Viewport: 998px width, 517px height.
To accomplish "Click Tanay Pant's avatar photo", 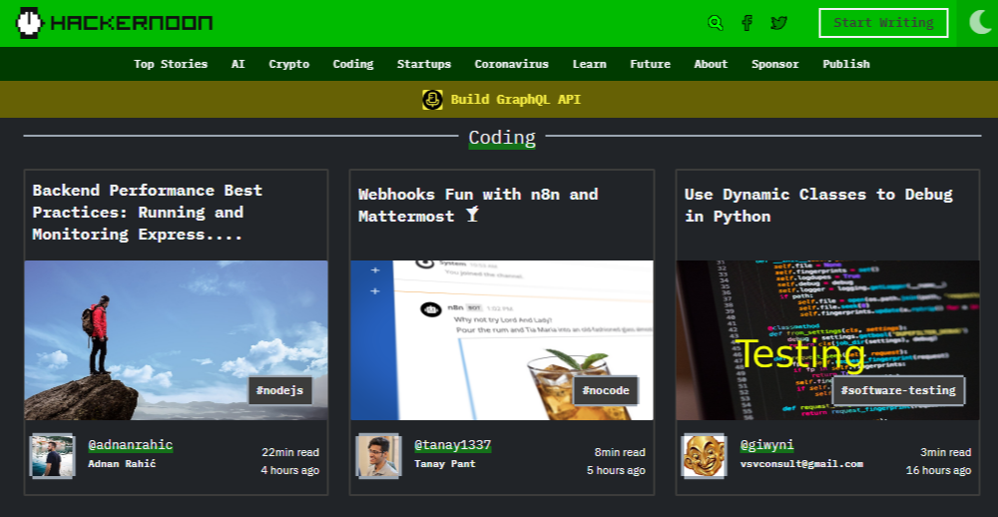I will tap(378, 456).
